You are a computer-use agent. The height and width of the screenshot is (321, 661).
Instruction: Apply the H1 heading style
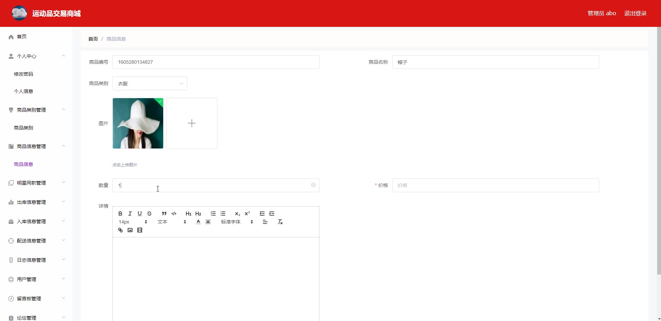click(188, 214)
